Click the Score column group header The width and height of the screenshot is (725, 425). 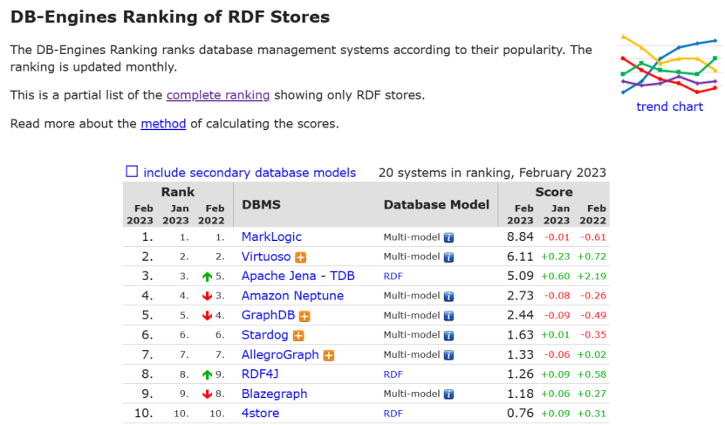pos(554,191)
